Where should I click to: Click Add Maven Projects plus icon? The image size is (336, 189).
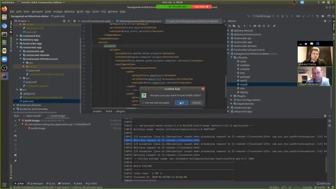(244, 26)
